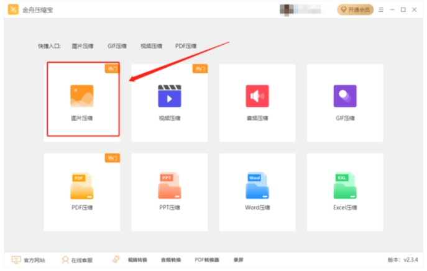
Task: Click the 图片压缩 tile label
Action: [x=81, y=118]
